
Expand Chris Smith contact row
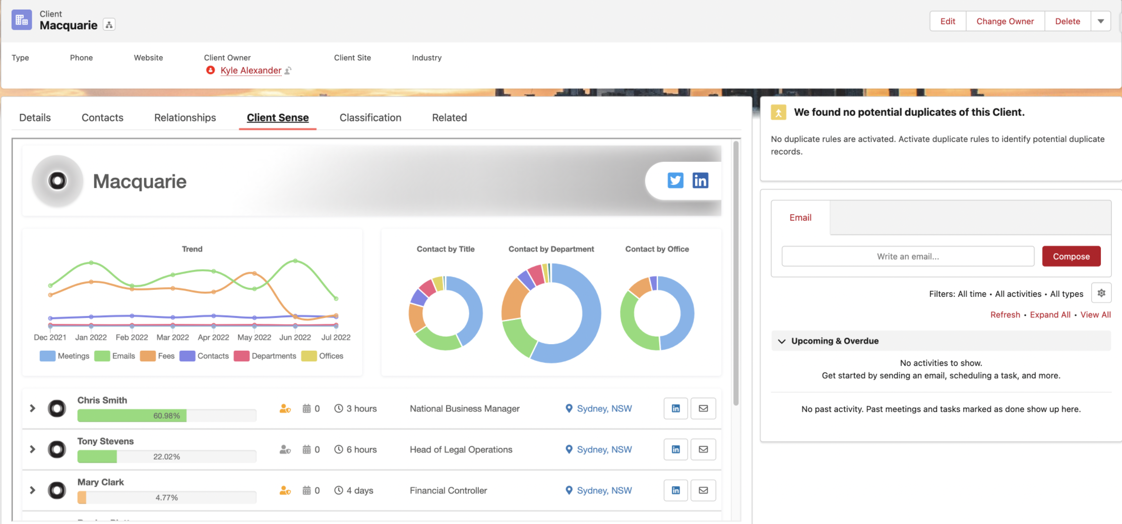click(x=33, y=408)
